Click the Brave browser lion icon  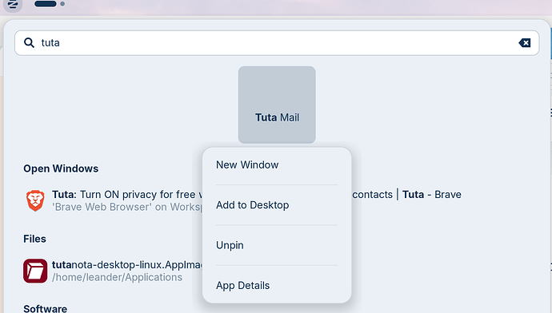pos(35,200)
